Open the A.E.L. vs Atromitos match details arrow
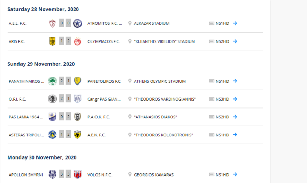307x183 pixels. 235,23
